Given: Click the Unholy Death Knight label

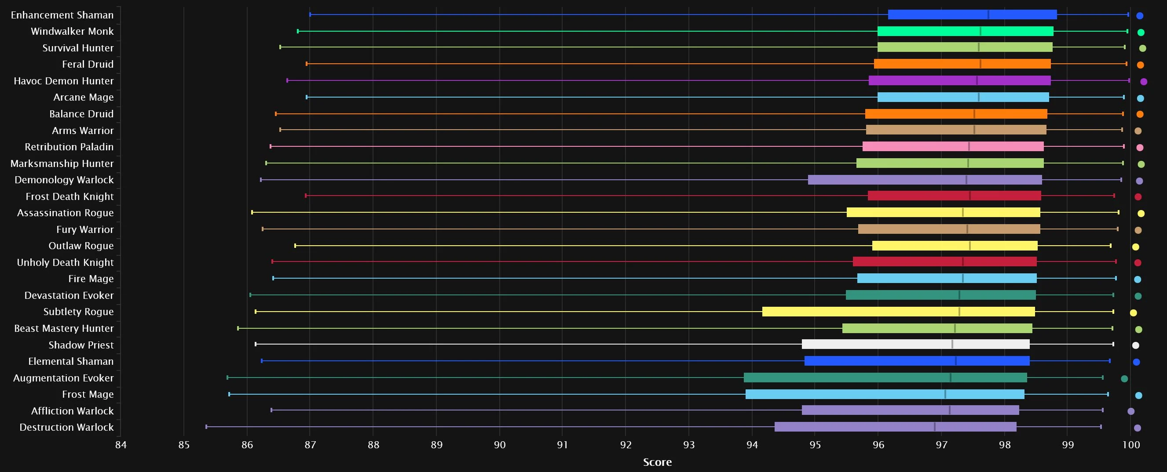Looking at the screenshot, I should pyautogui.click(x=65, y=262).
